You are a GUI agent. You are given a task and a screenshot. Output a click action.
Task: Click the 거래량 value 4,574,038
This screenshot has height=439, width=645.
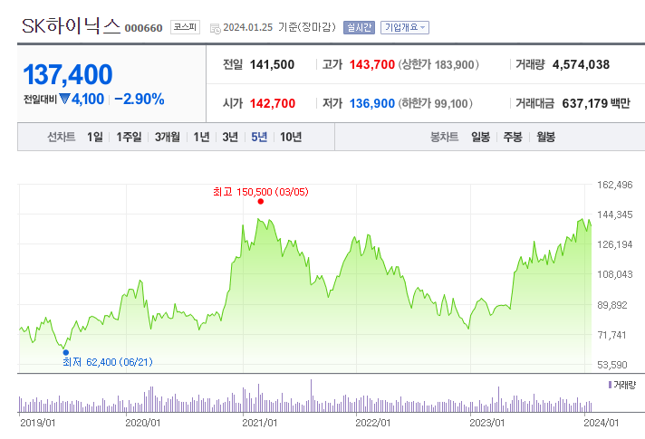581,64
